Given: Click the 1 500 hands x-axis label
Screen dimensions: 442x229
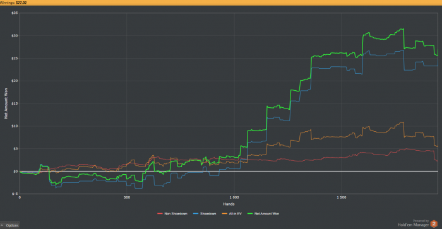Looking at the screenshot, I should click(x=342, y=197).
